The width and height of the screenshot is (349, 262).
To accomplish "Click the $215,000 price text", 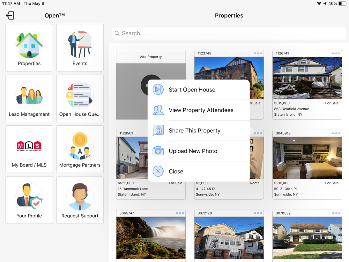I will tap(282, 183).
